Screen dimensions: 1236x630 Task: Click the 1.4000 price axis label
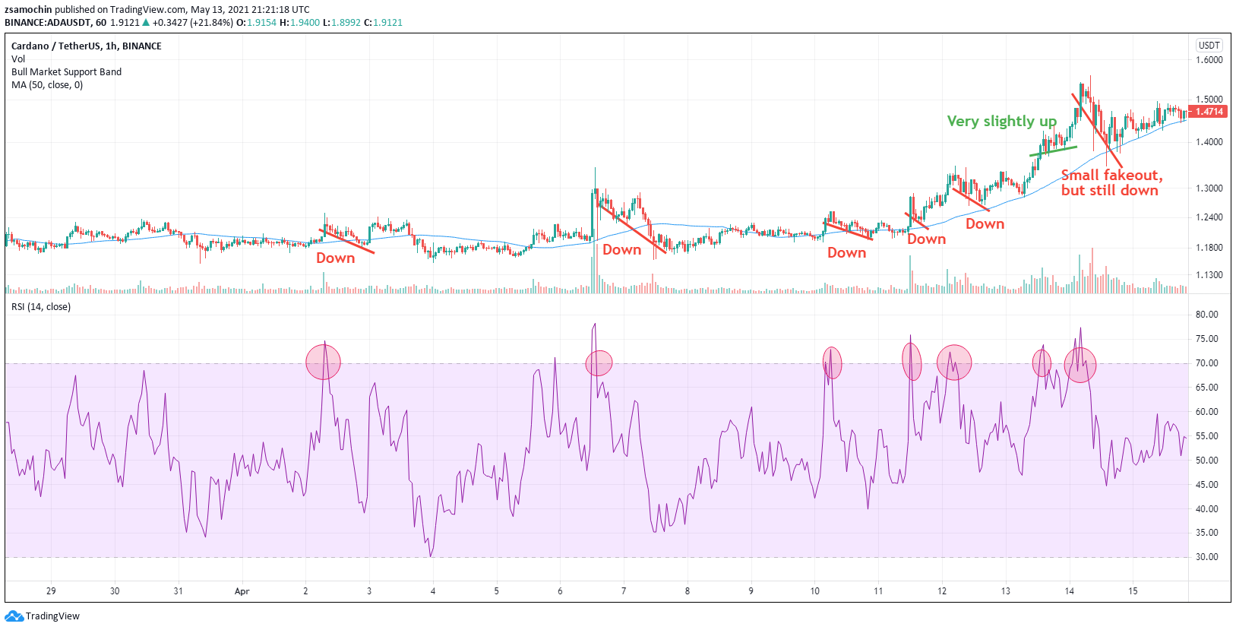(x=1209, y=142)
